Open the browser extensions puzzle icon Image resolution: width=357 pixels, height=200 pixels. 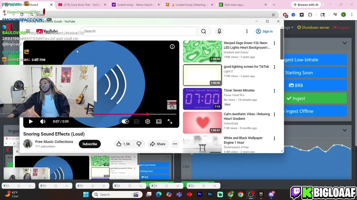310,15
